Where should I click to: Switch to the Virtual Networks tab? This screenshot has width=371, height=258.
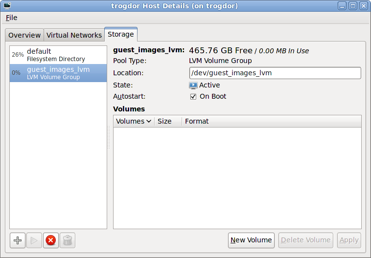74,35
